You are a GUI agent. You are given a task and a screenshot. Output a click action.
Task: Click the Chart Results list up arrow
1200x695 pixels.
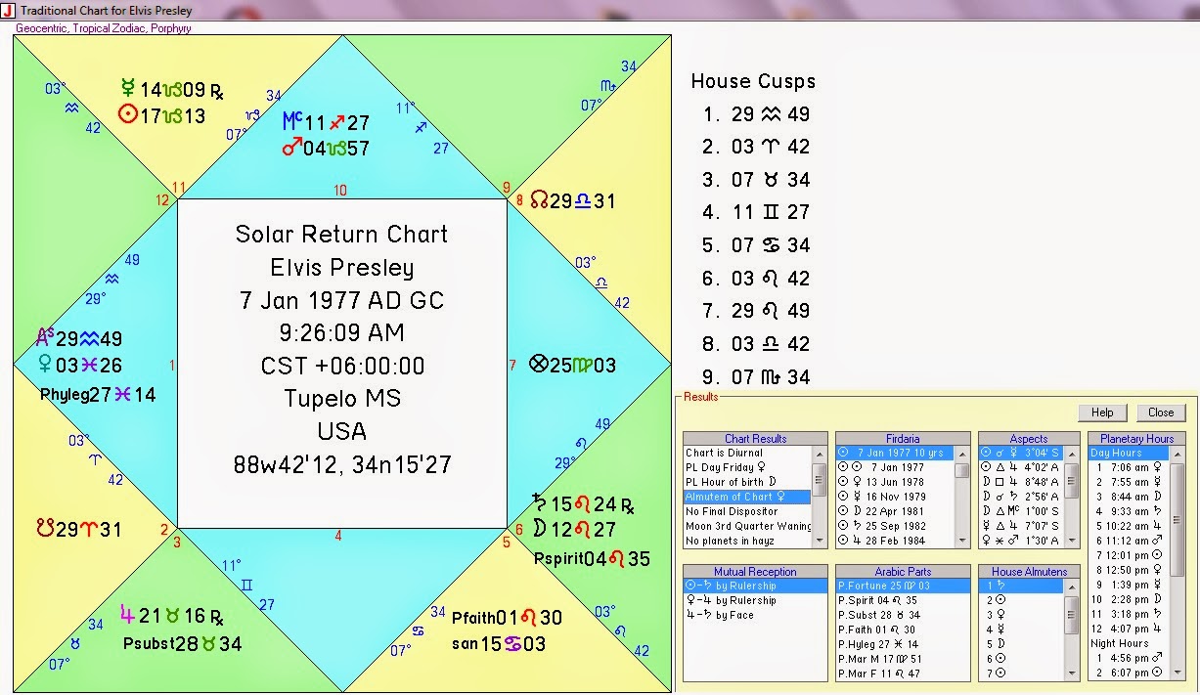[820, 454]
